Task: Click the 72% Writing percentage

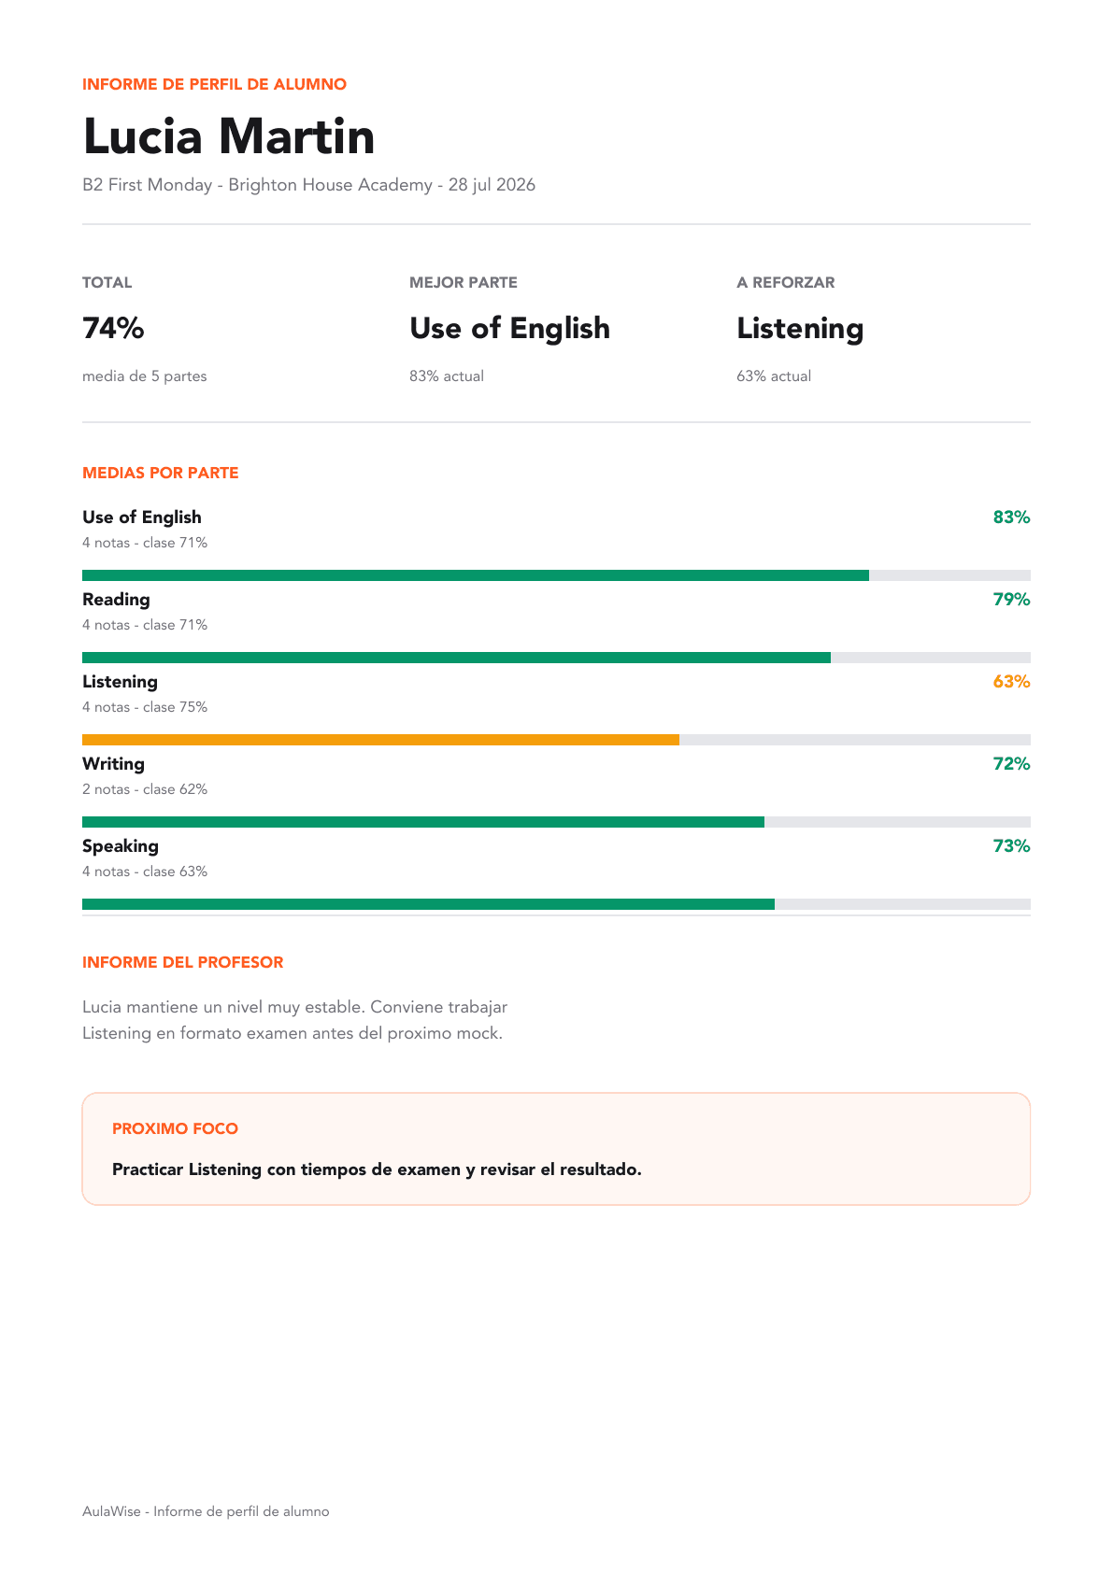Action: pos(1011,764)
